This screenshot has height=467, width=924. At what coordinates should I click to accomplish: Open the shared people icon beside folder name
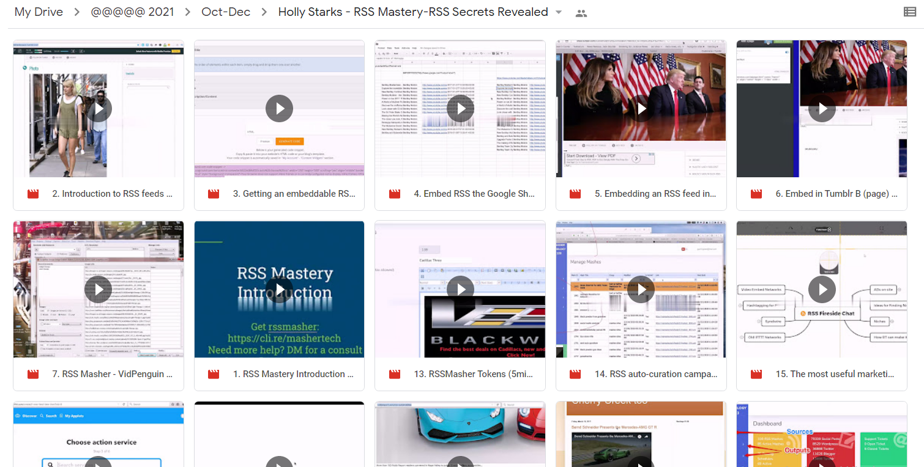[581, 13]
